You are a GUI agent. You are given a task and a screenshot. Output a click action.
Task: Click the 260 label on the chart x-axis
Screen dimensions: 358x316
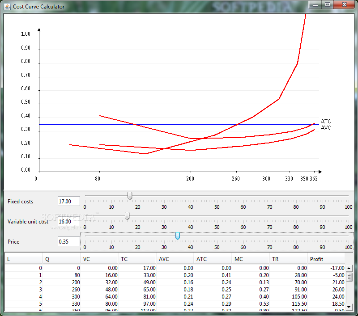click(x=236, y=179)
